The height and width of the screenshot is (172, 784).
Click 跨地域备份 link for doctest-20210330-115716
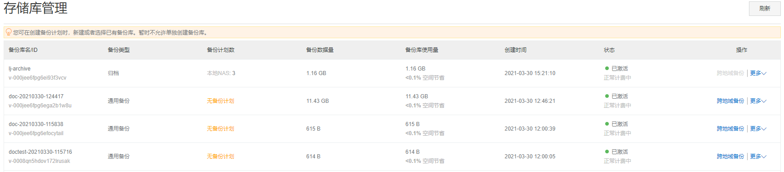pos(730,157)
